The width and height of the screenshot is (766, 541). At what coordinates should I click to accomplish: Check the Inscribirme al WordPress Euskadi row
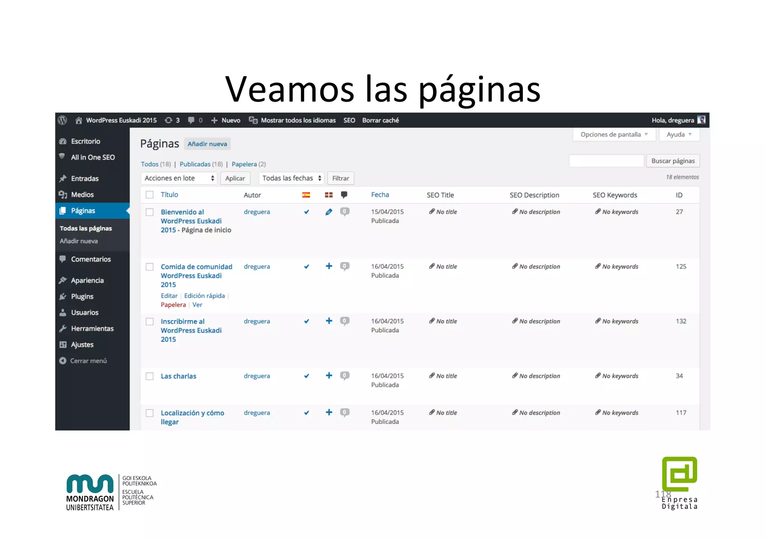click(150, 322)
